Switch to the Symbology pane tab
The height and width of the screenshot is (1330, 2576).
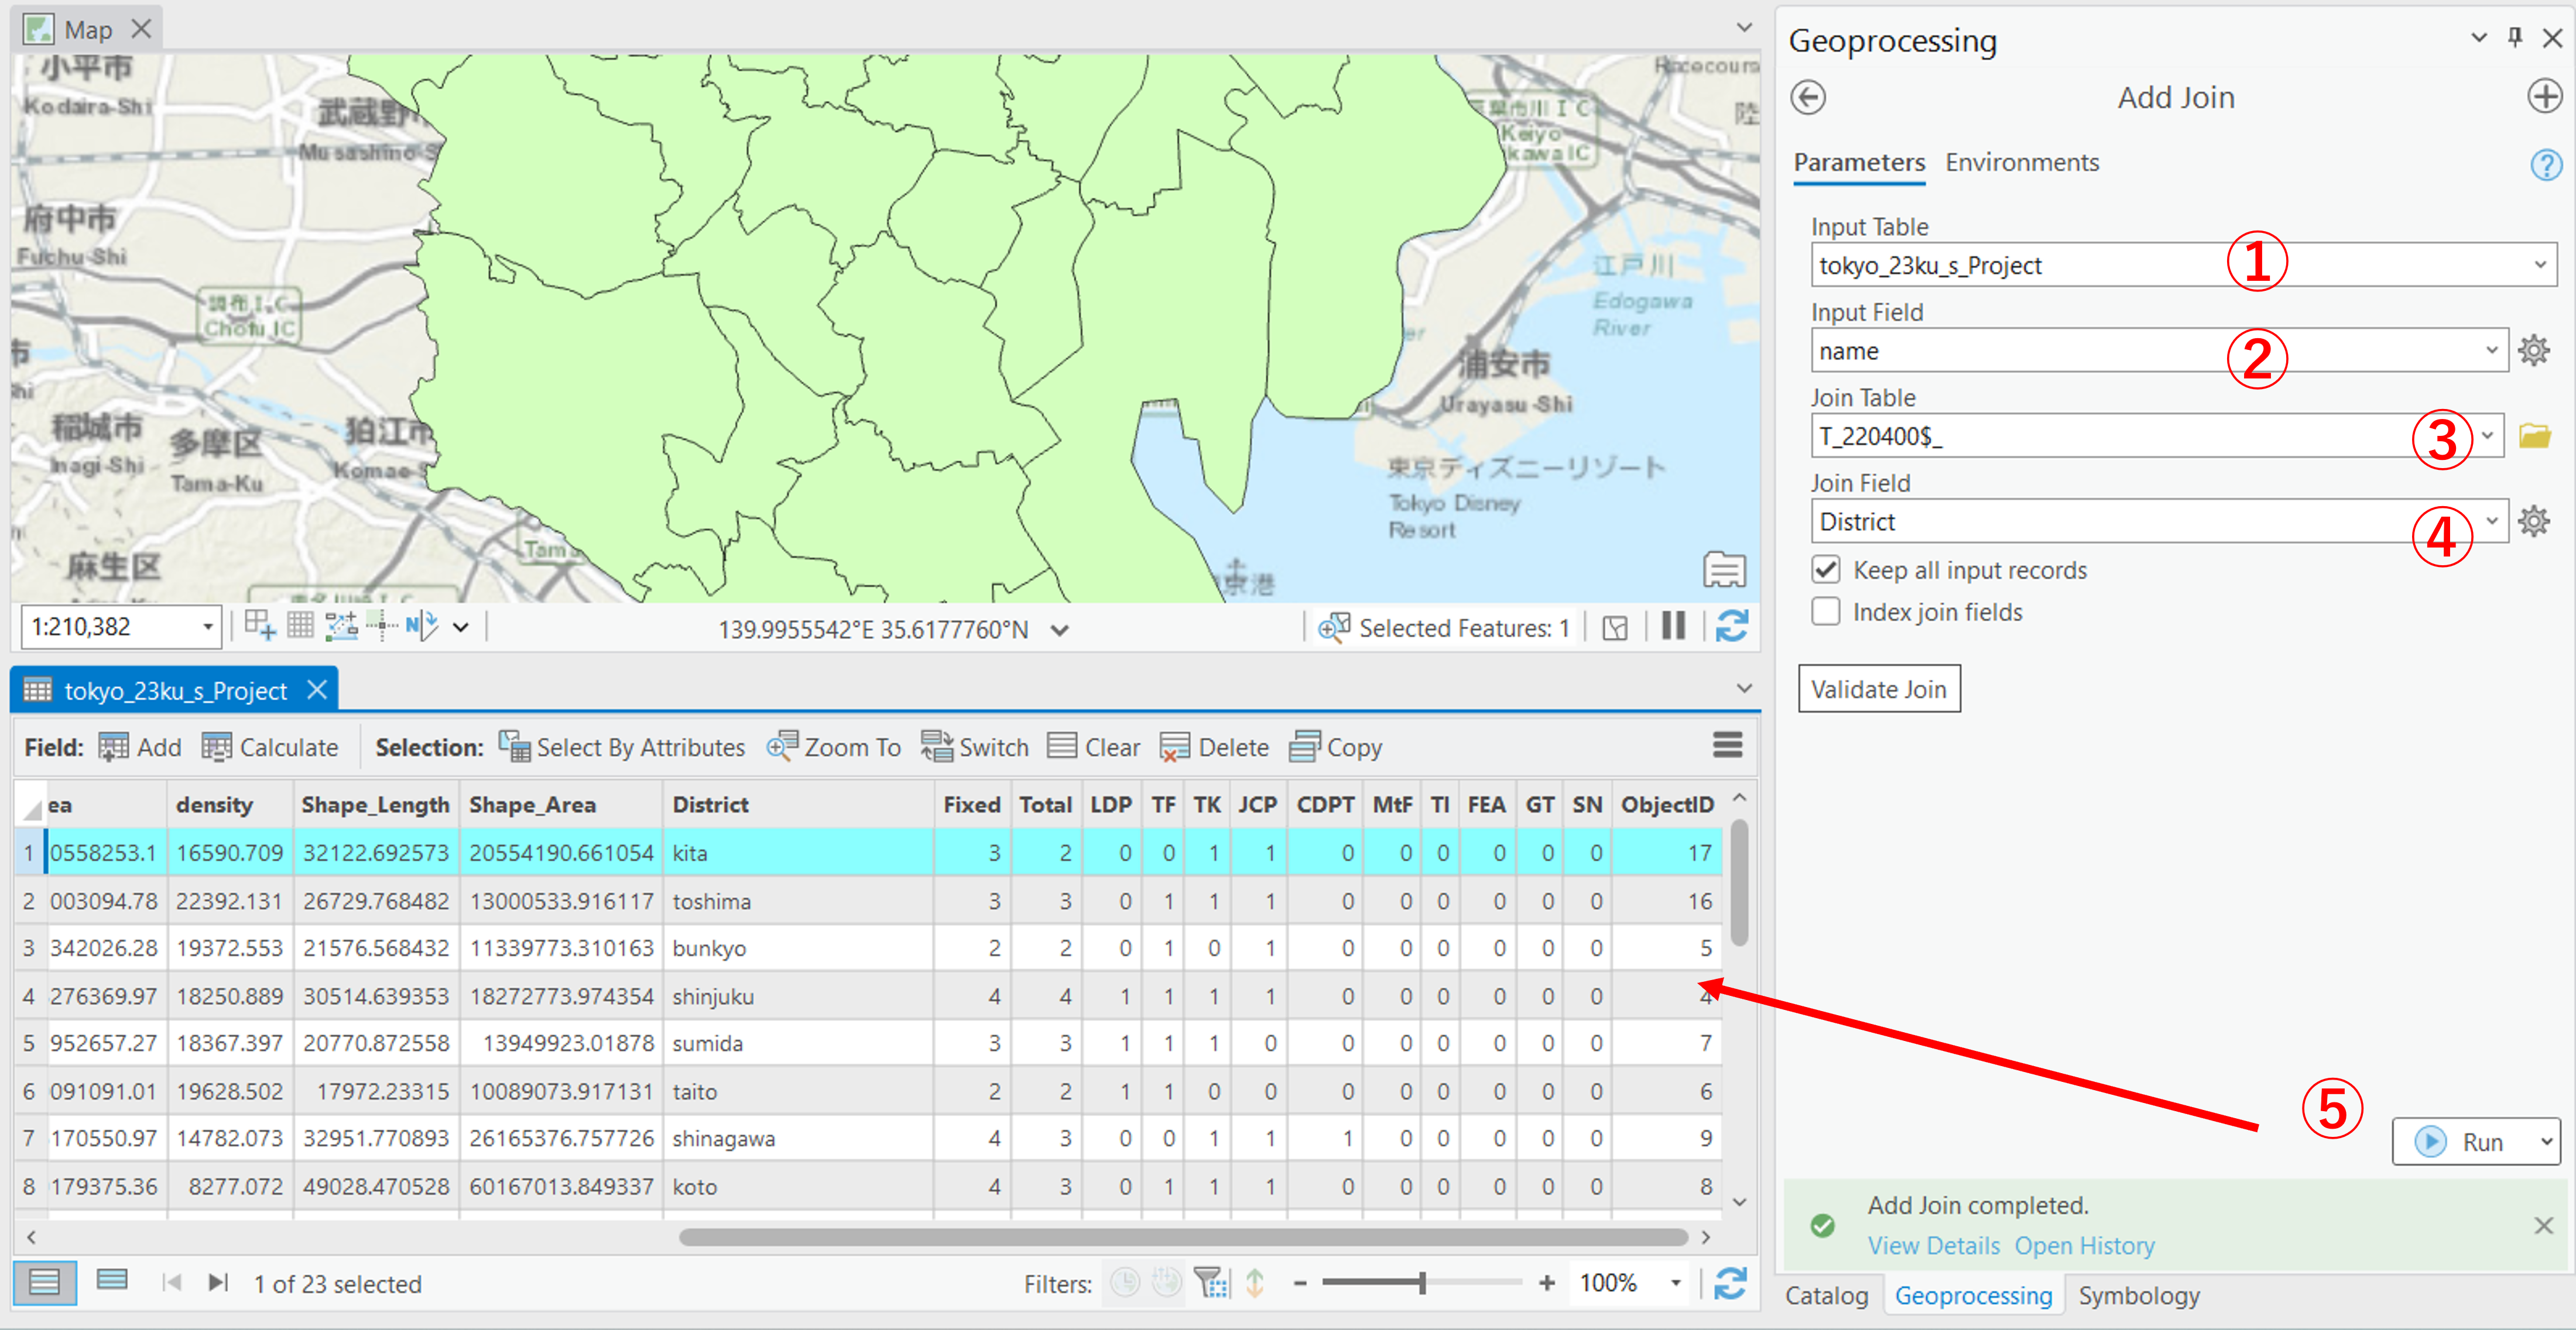[x=2139, y=1296]
